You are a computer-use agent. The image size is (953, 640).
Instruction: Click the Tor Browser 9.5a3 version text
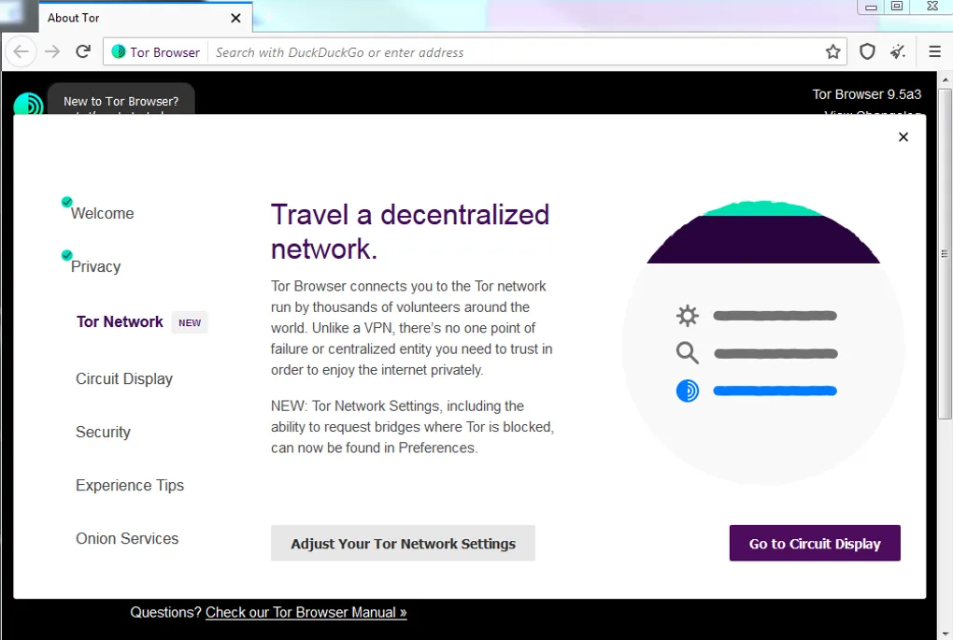click(x=867, y=94)
